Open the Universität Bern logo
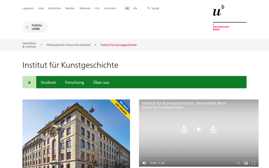The height and width of the screenshot is (168, 269). (x=230, y=17)
